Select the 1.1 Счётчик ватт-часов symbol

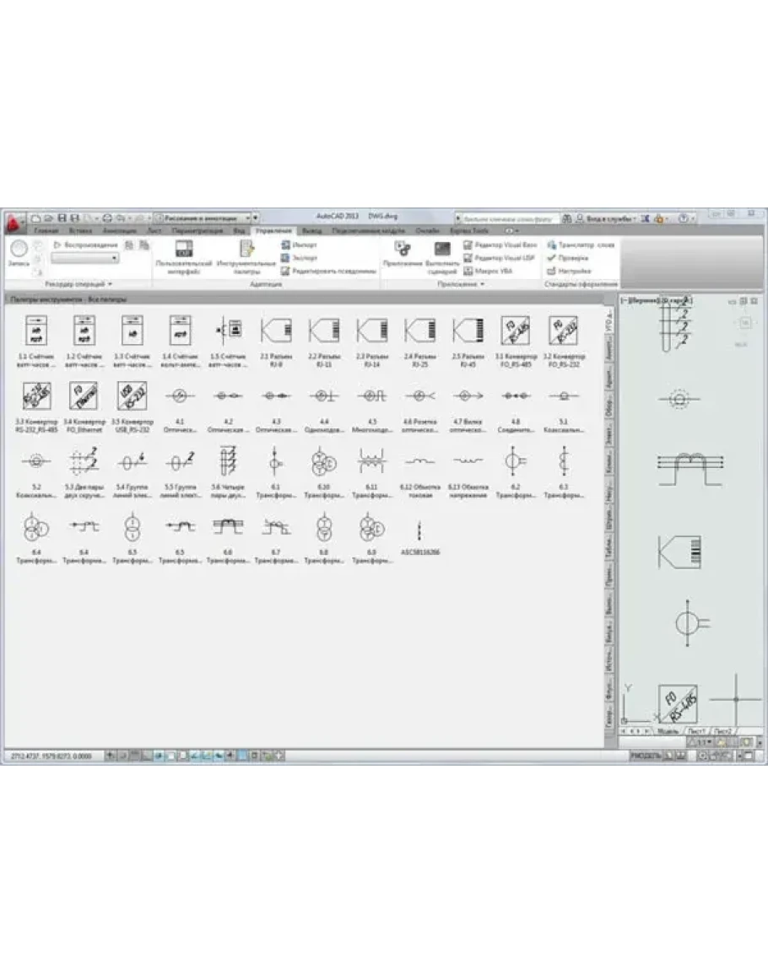pos(36,331)
